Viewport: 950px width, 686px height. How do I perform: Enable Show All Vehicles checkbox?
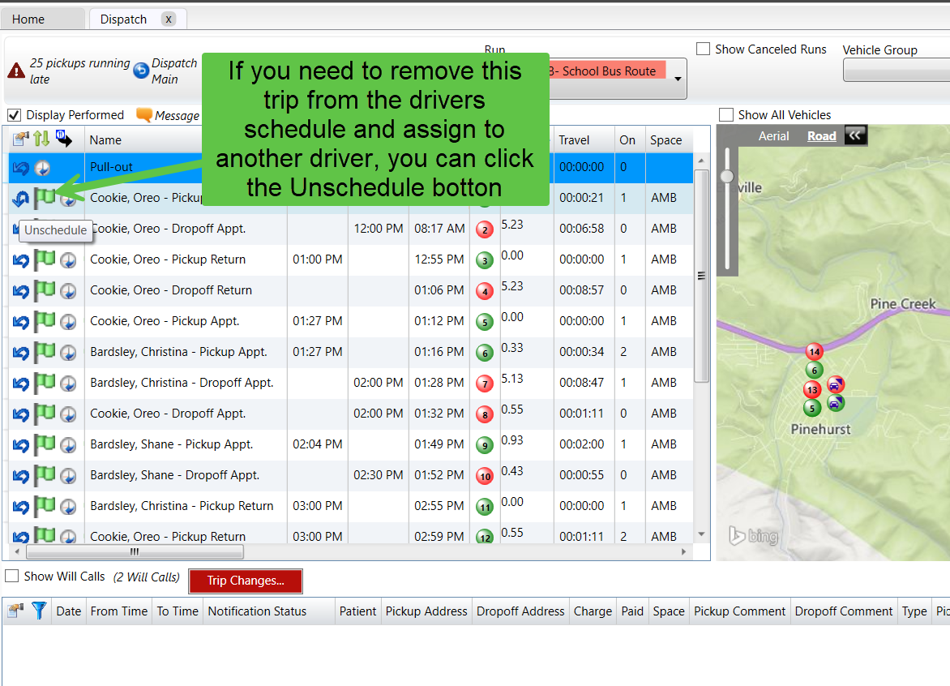point(725,114)
